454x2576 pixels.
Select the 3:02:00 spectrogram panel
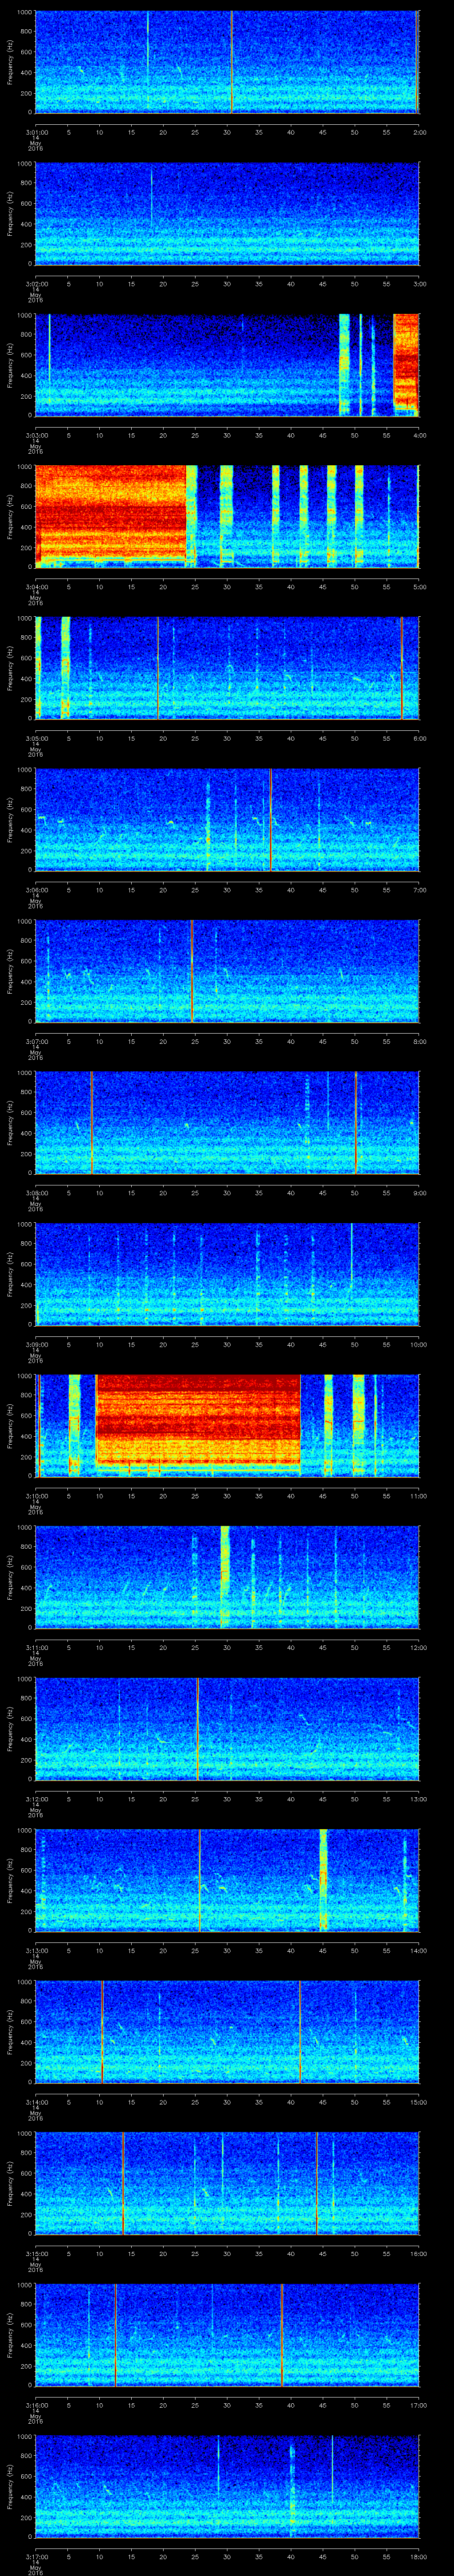[x=227, y=214]
